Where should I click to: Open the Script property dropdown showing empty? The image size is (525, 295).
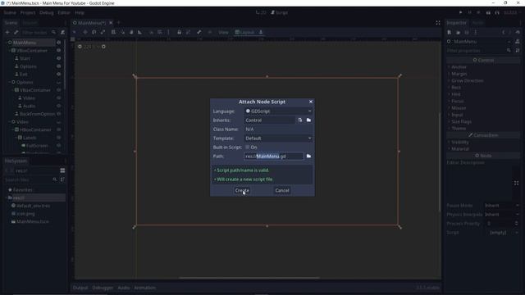pyautogui.click(x=501, y=233)
